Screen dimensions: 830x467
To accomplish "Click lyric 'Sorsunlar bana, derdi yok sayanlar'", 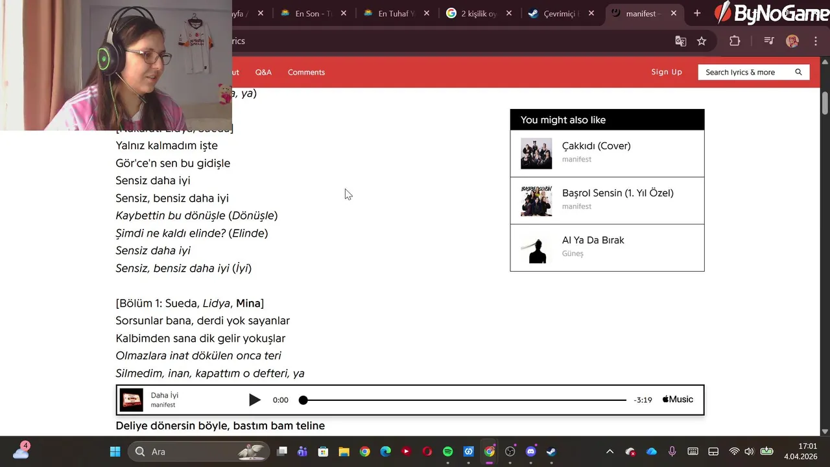I will pos(202,320).
